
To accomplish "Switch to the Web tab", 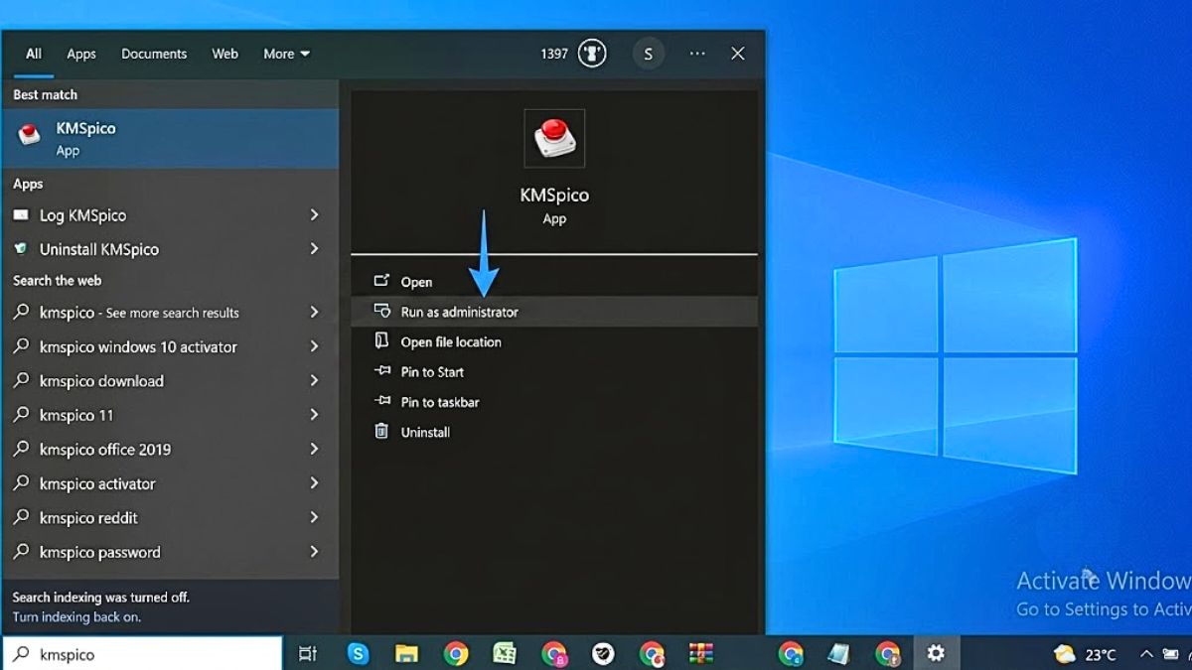I will pyautogui.click(x=225, y=54).
